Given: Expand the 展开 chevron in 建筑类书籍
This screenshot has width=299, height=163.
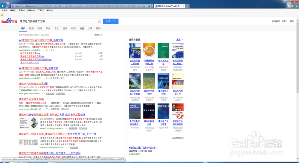Looking at the screenshot, I should click(x=182, y=40).
